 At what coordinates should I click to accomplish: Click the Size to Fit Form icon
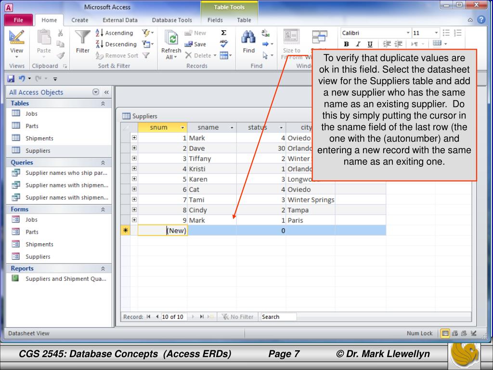[x=291, y=37]
